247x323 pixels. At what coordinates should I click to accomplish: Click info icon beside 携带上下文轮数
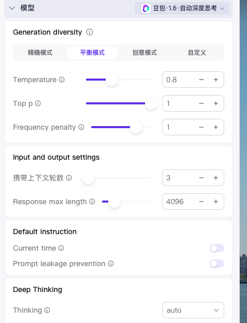[x=69, y=178]
